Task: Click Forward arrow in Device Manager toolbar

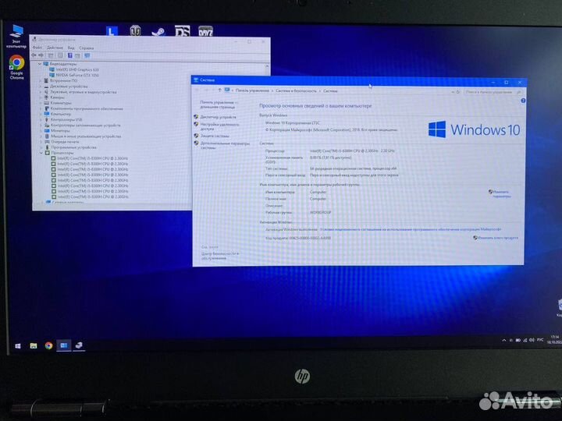Action: click(x=41, y=55)
